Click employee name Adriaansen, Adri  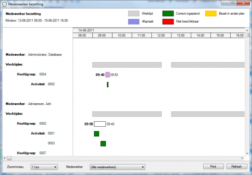[x=39, y=104]
